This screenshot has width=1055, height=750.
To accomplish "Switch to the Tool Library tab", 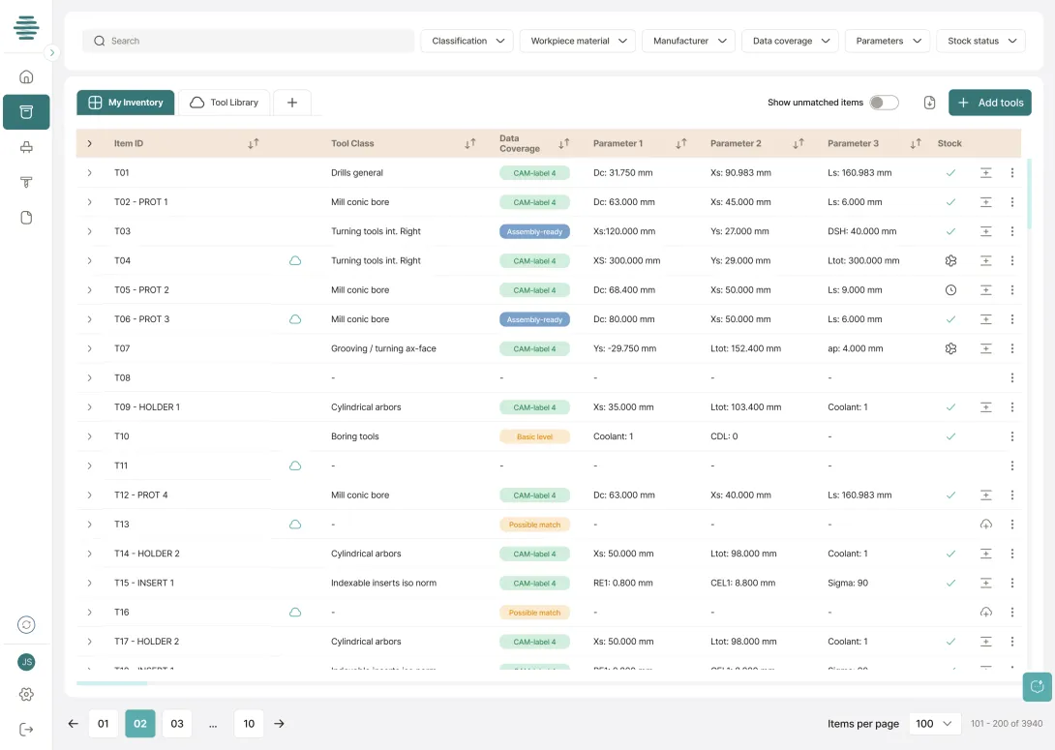I will [x=224, y=102].
